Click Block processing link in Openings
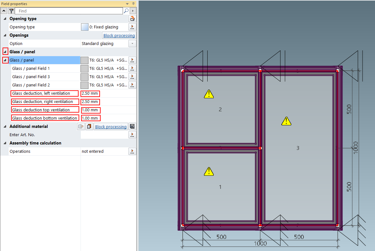375x251 pixels. [119, 35]
